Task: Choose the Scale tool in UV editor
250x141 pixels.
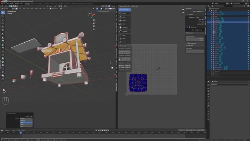Action: pyautogui.click(x=125, y=24)
